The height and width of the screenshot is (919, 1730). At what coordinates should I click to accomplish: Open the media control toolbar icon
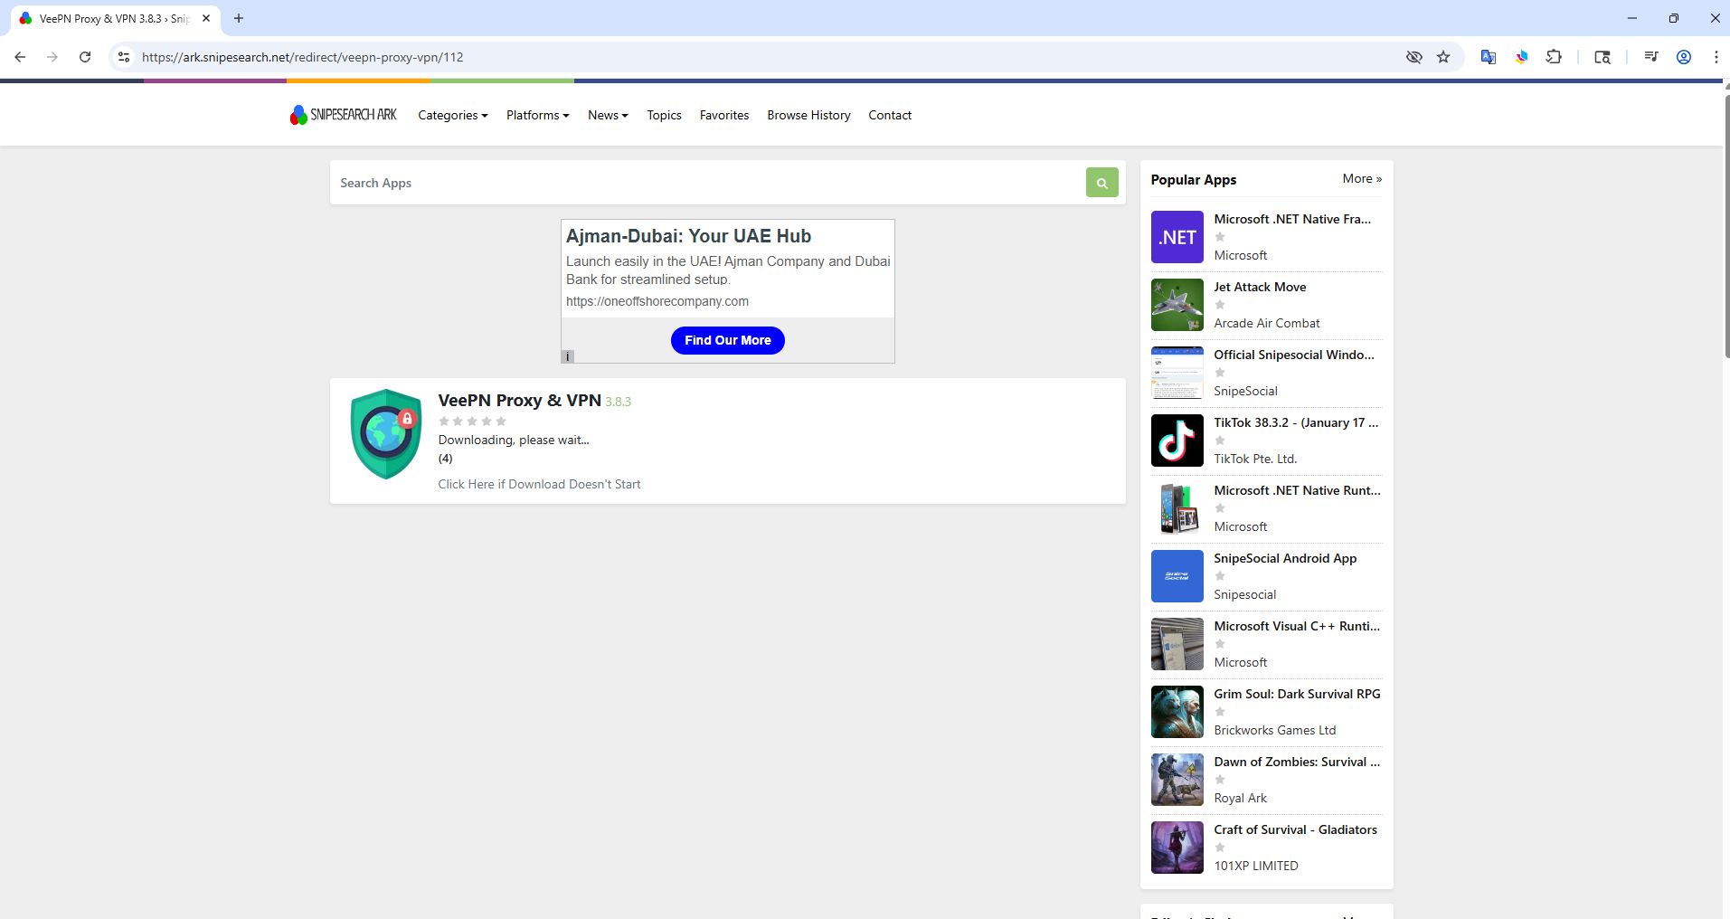1651,57
